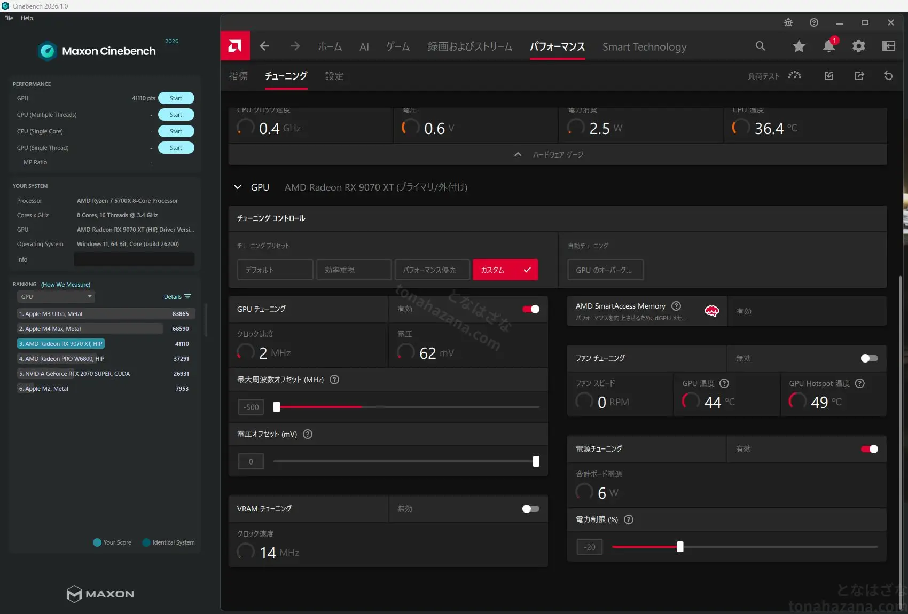This screenshot has width=908, height=614.
Task: Click the max frequency offset value field -500
Action: 251,407
